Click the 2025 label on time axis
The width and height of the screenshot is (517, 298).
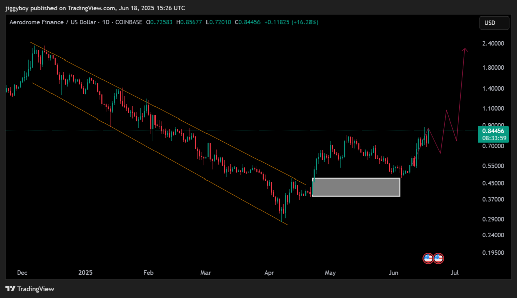coord(85,273)
